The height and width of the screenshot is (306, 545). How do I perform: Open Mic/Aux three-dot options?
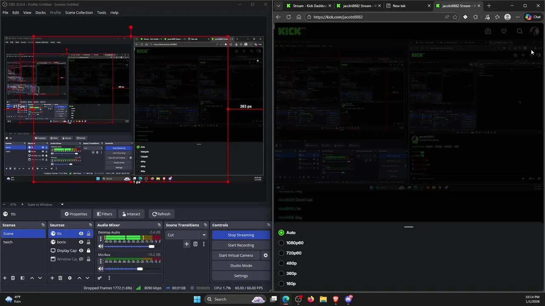pos(100,261)
